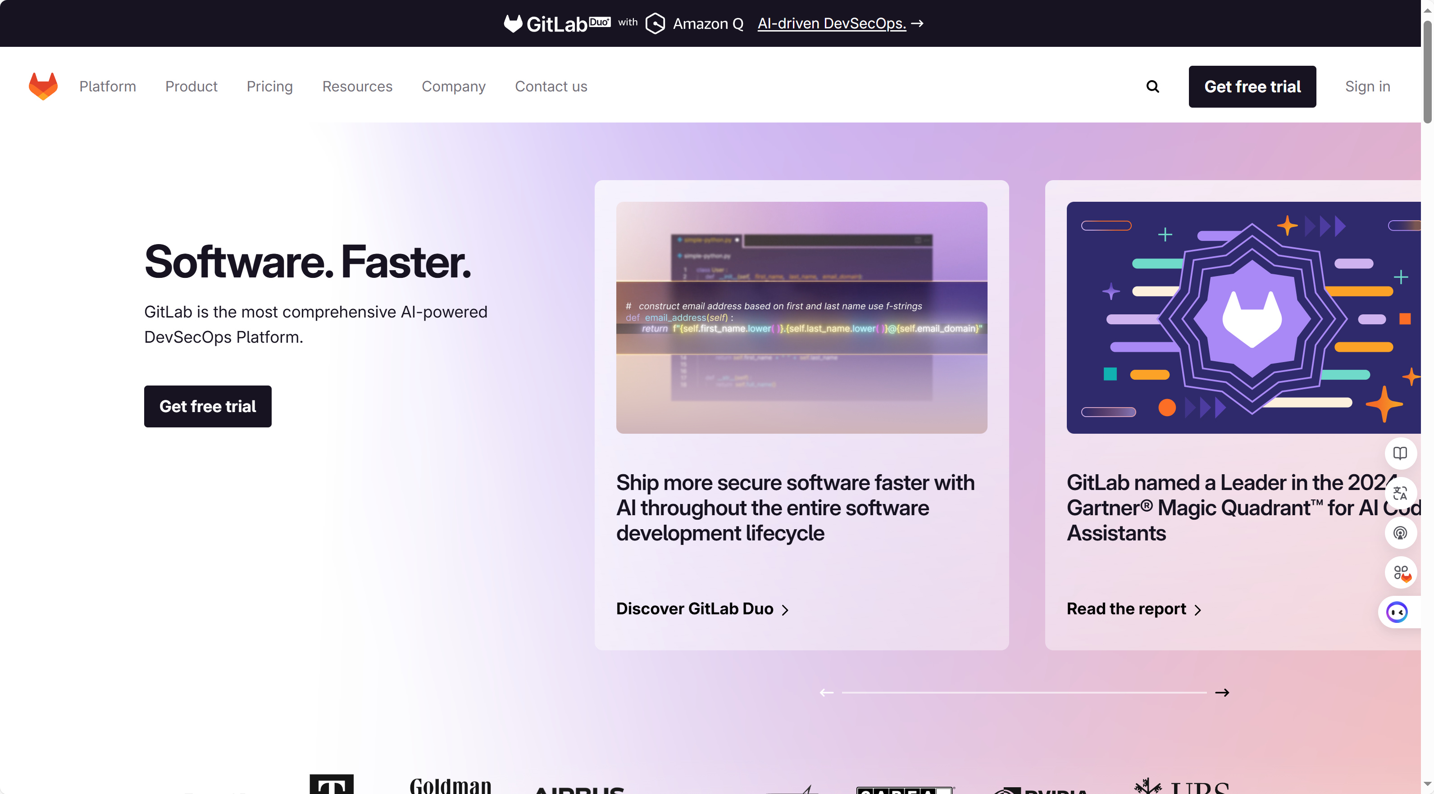Screen dimensions: 1434x794
Task: Click the GitLab Duo logo in top banner
Action: 557,23
